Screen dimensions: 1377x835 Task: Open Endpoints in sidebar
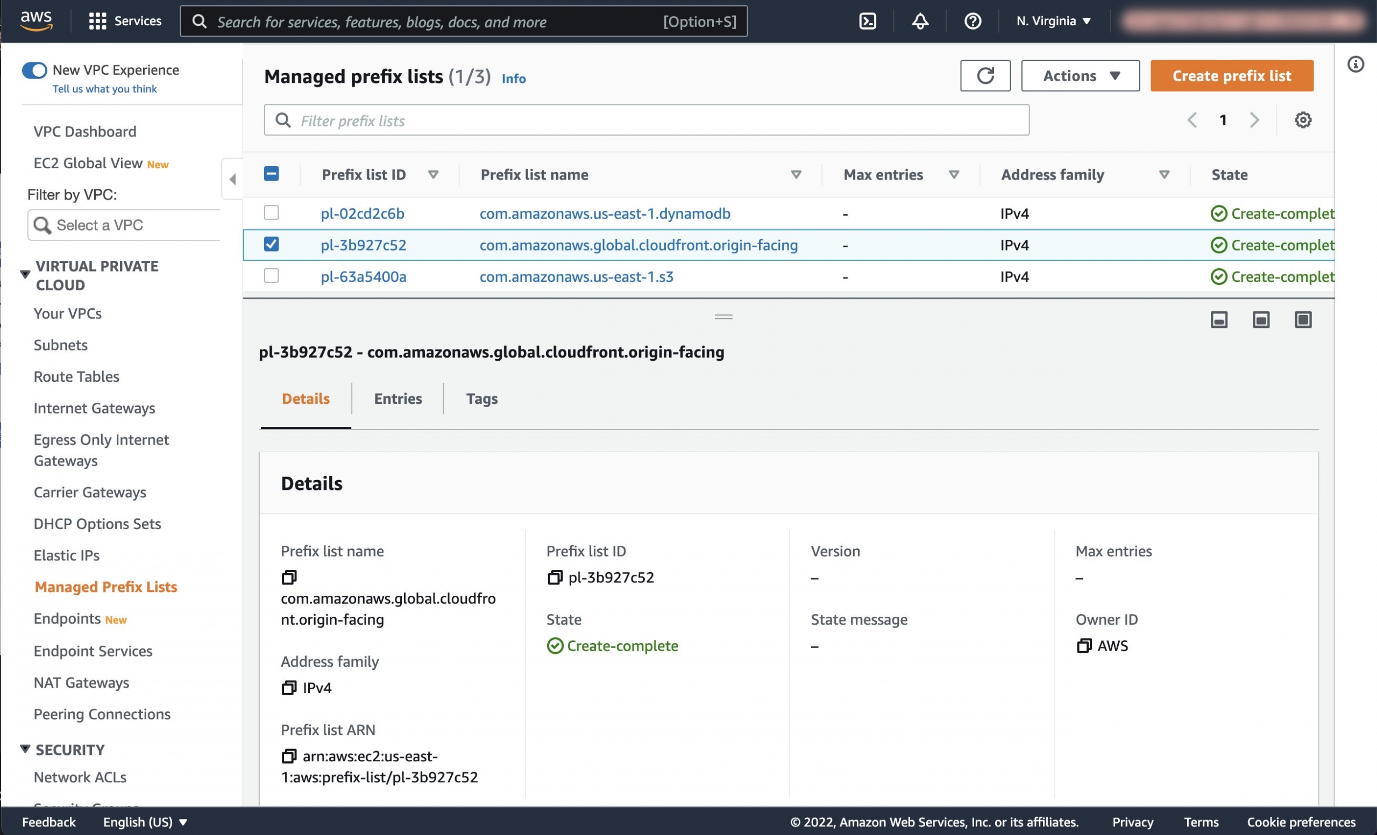tap(67, 618)
